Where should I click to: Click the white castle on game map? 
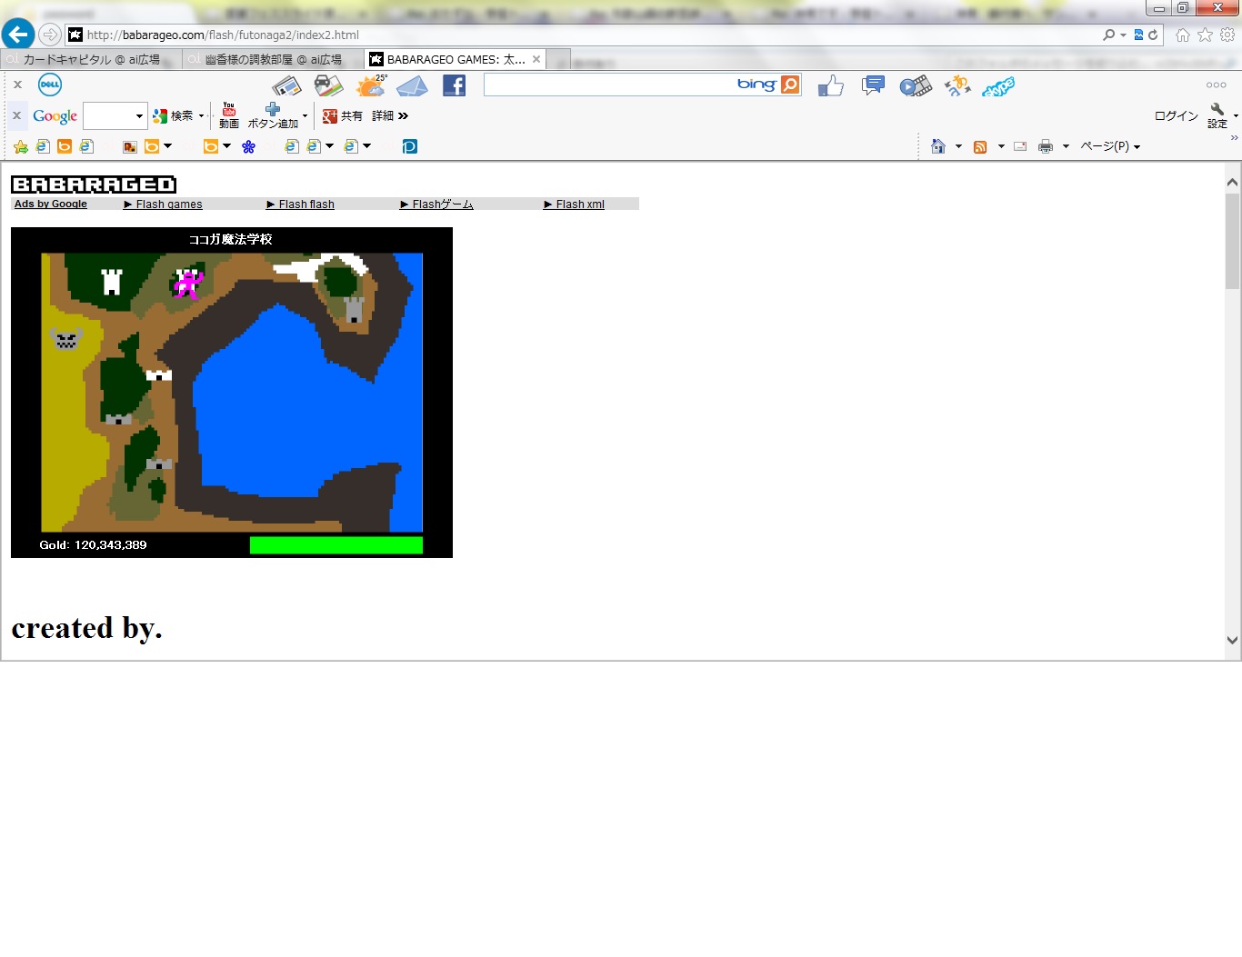point(112,282)
